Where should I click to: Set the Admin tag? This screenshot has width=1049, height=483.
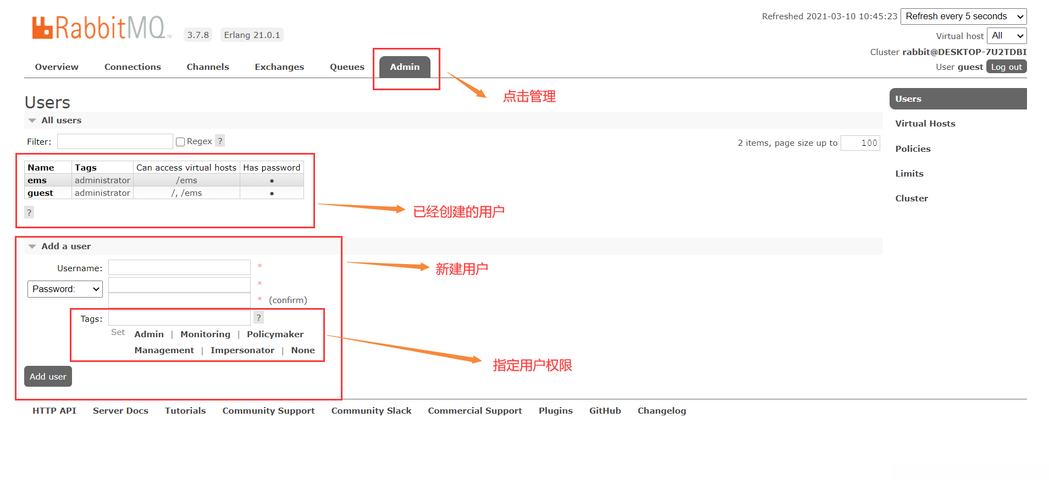[149, 334]
